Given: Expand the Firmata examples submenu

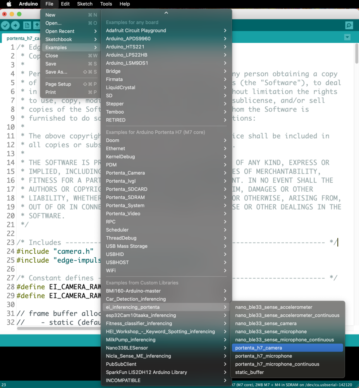Looking at the screenshot, I should (166, 80).
